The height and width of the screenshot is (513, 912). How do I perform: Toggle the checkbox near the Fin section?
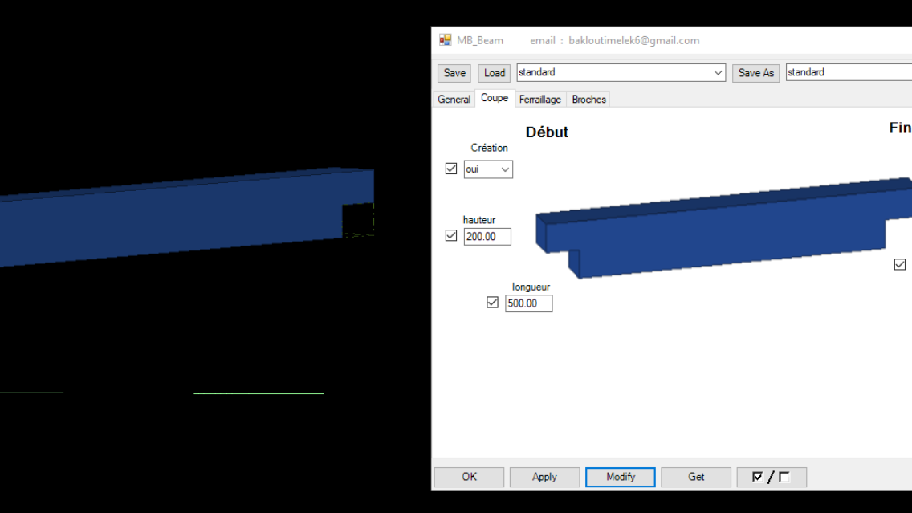pyautogui.click(x=898, y=264)
